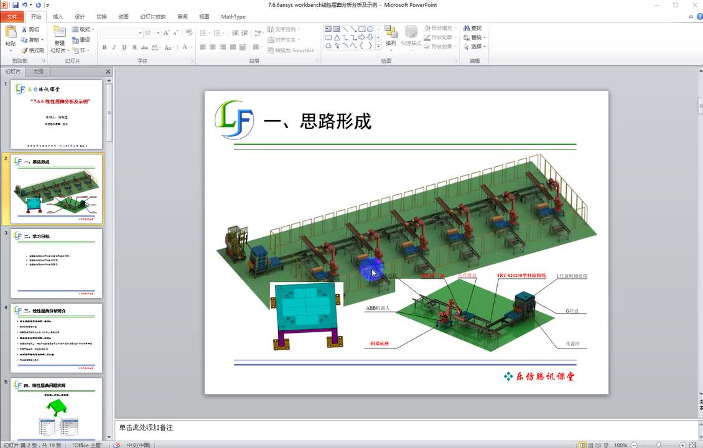The height and width of the screenshot is (448, 703).
Task: Open the Change Case Aa dropdown
Action: click(169, 47)
